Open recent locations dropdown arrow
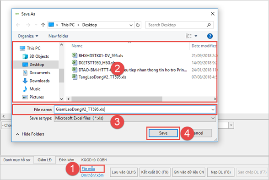 click(36, 25)
